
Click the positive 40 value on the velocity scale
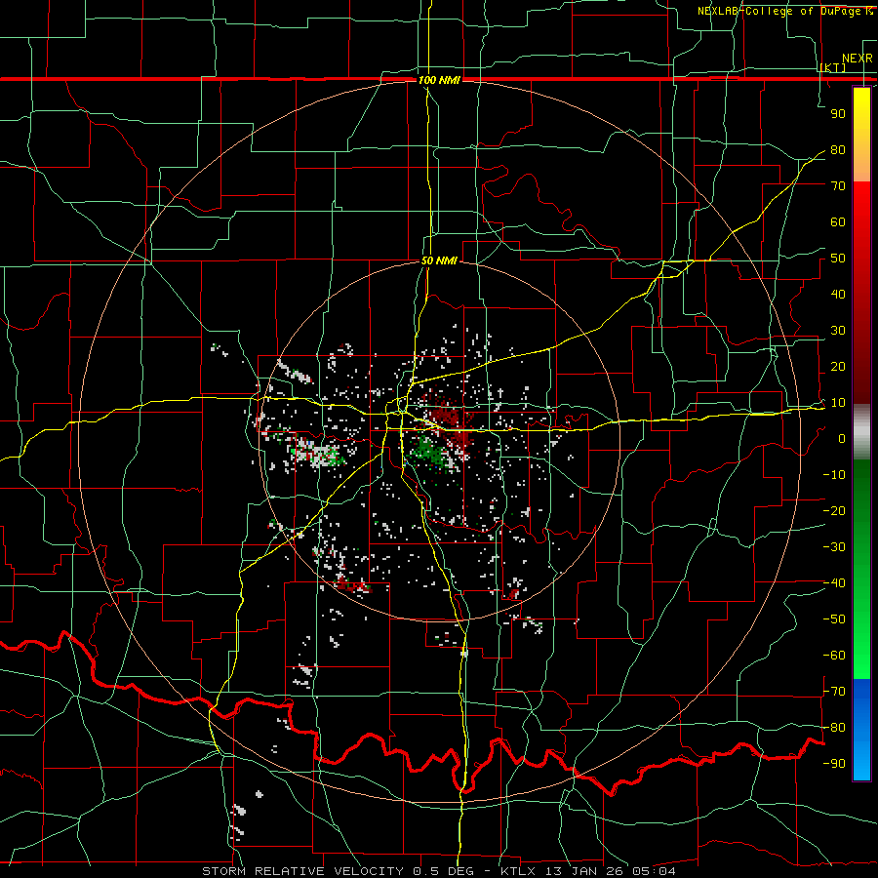point(838,295)
